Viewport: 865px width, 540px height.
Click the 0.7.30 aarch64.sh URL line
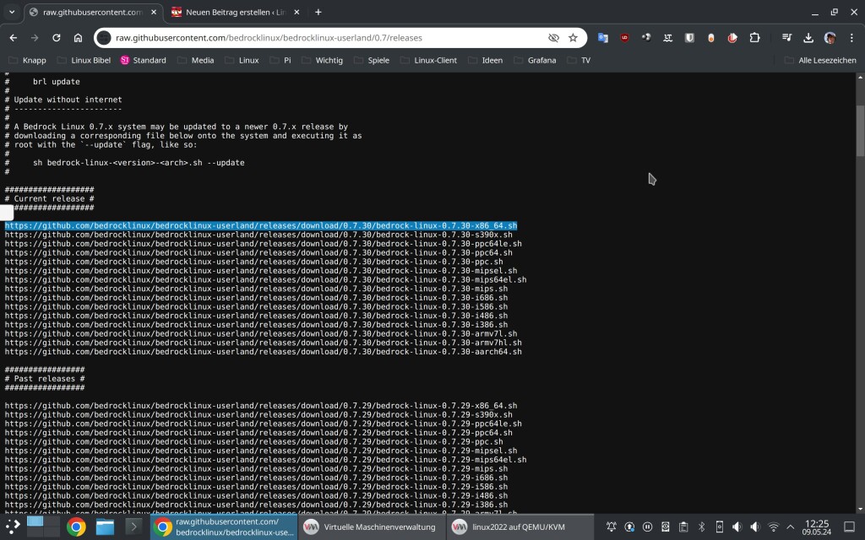[x=264, y=352]
